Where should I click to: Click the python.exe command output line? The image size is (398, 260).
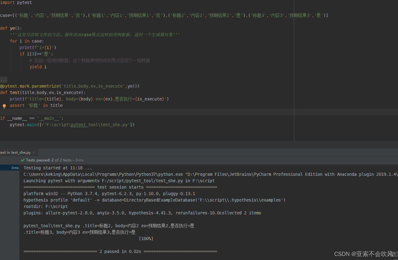click(x=211, y=174)
